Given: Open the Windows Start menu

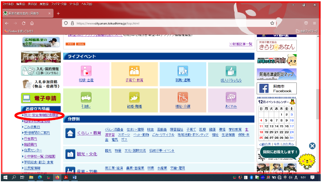Looking at the screenshot, I should (5, 177).
